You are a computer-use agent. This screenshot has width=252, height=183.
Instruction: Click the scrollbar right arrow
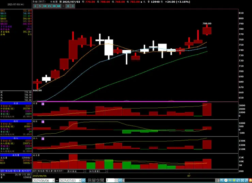[x=218, y=180]
